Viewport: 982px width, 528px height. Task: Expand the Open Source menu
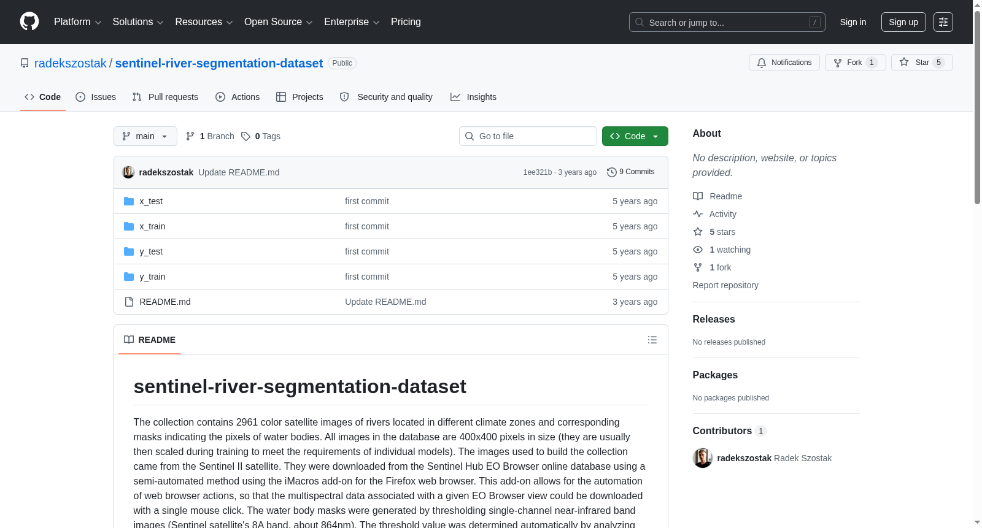[279, 22]
